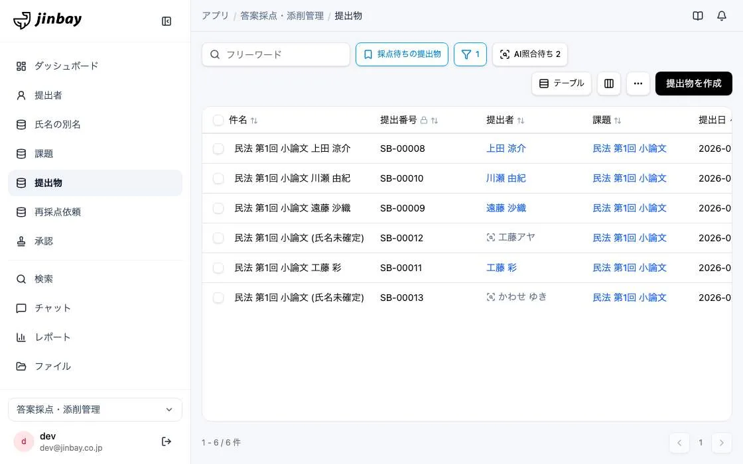The width and height of the screenshot is (743, 464).
Task: Toggle the select-all checkbox in header
Action: click(x=218, y=120)
